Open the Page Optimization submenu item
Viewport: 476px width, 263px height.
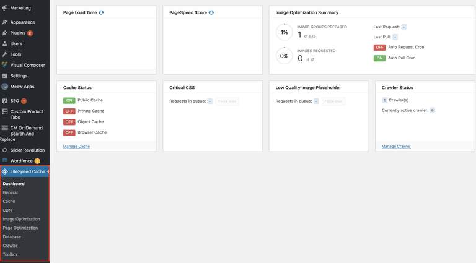[x=20, y=228]
